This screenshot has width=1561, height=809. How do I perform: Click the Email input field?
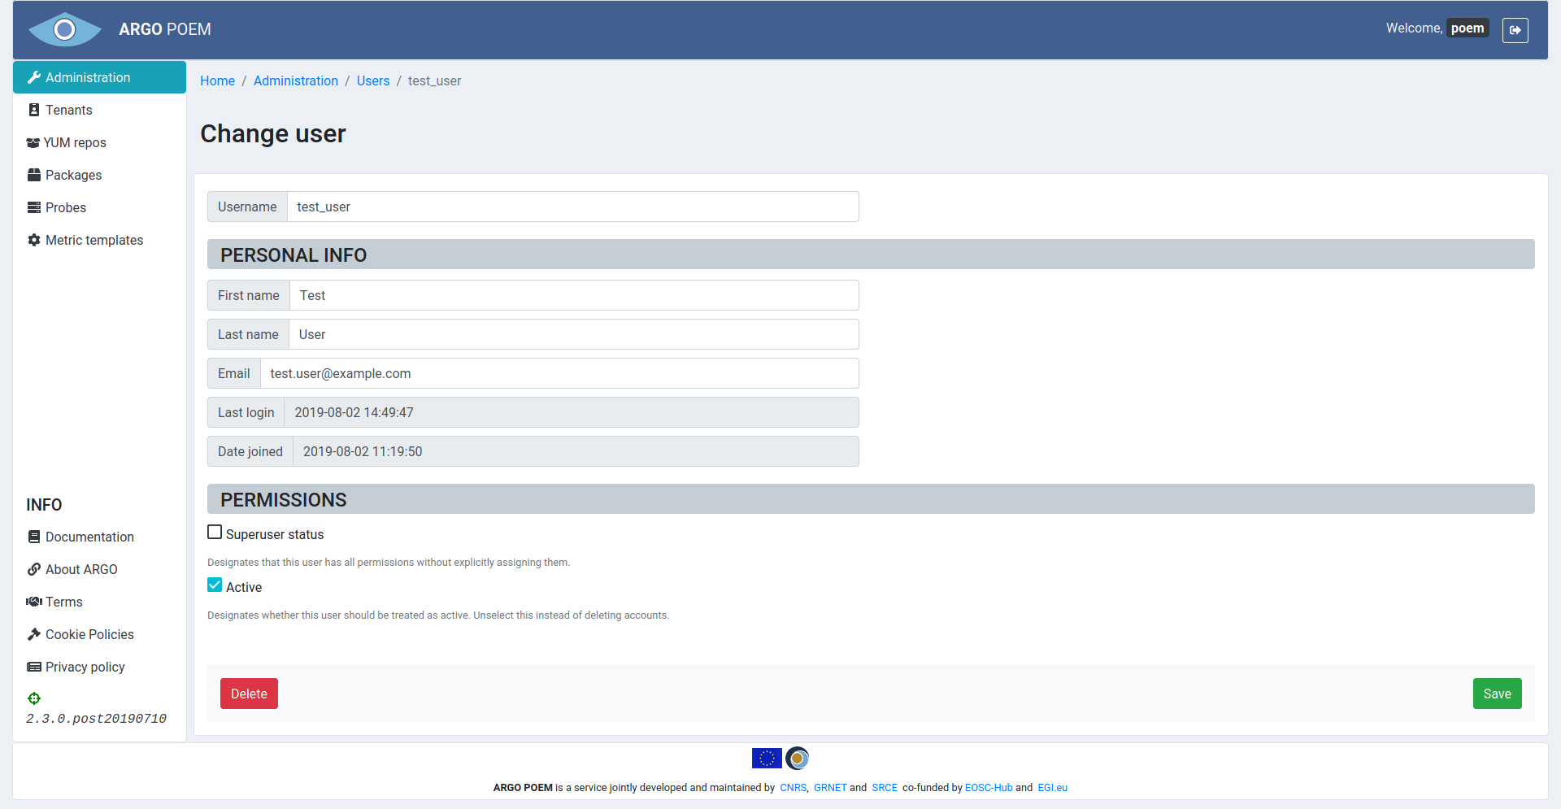click(561, 372)
